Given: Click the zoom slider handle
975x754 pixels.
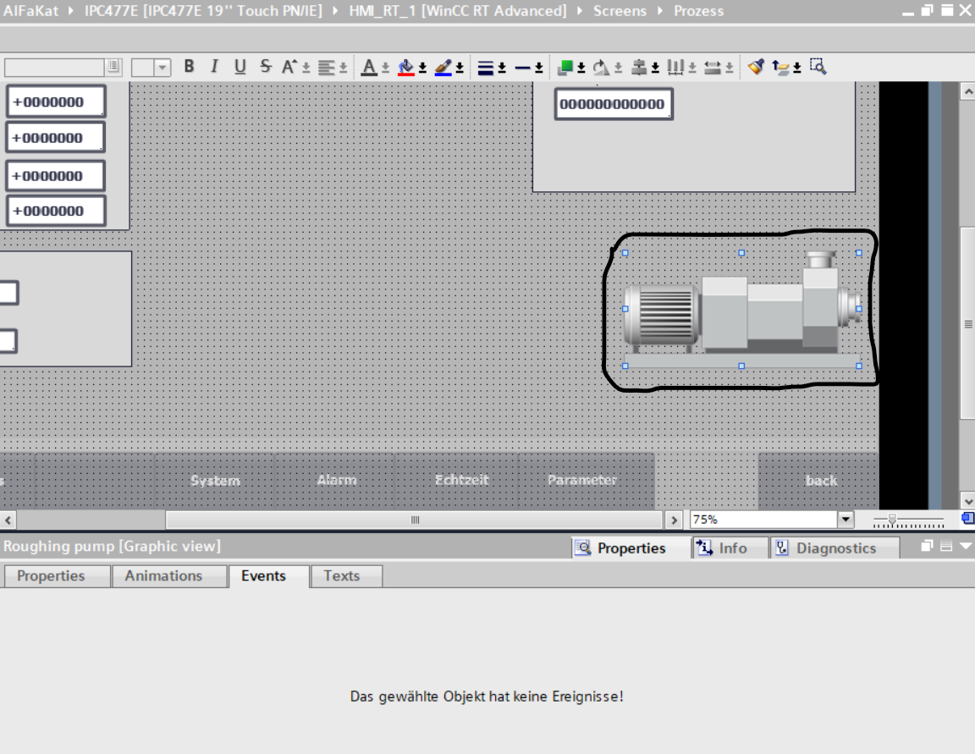Looking at the screenshot, I should [891, 520].
